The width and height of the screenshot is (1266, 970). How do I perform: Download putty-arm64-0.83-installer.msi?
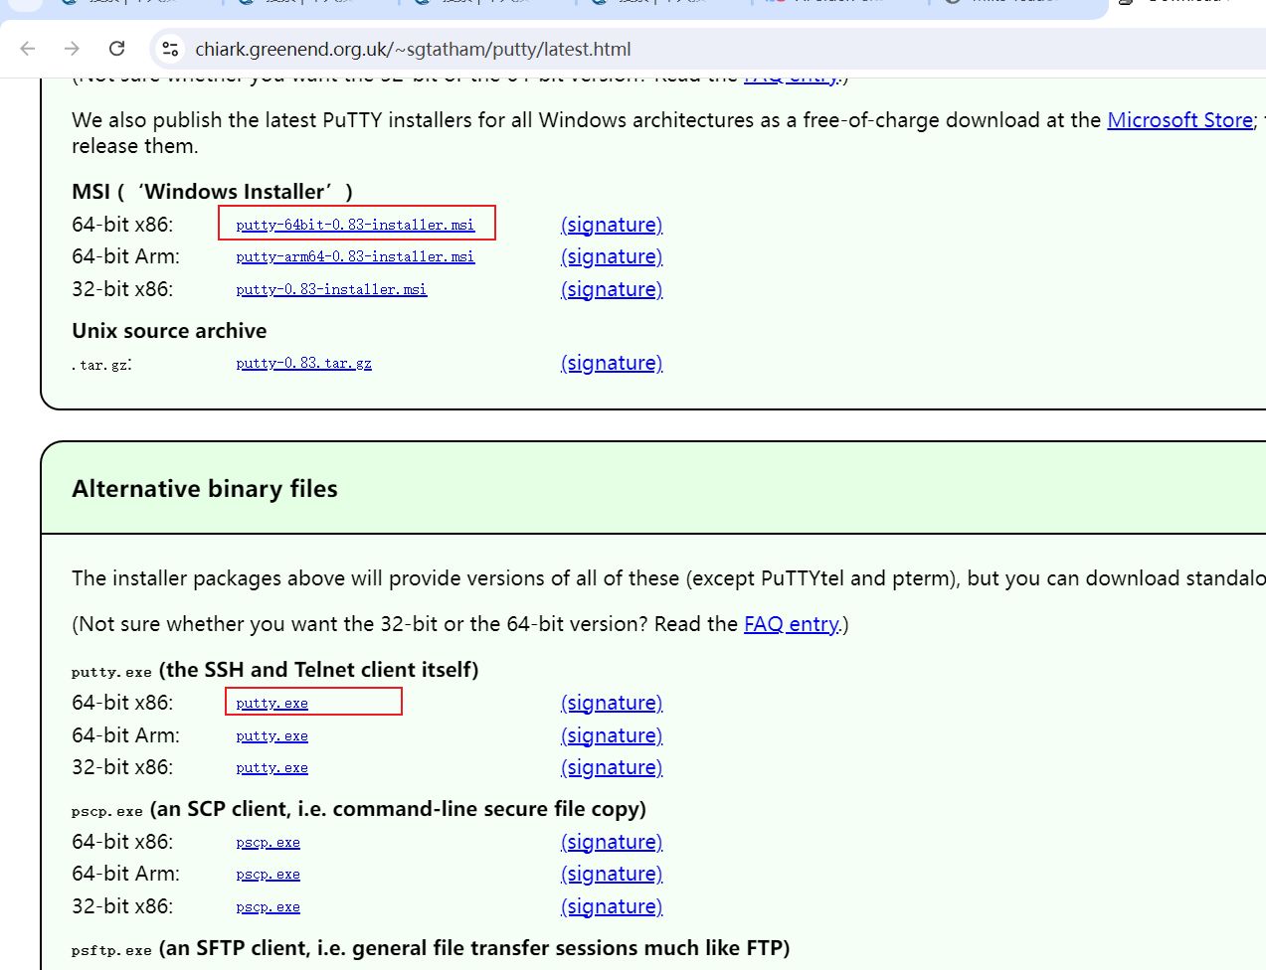(x=354, y=256)
